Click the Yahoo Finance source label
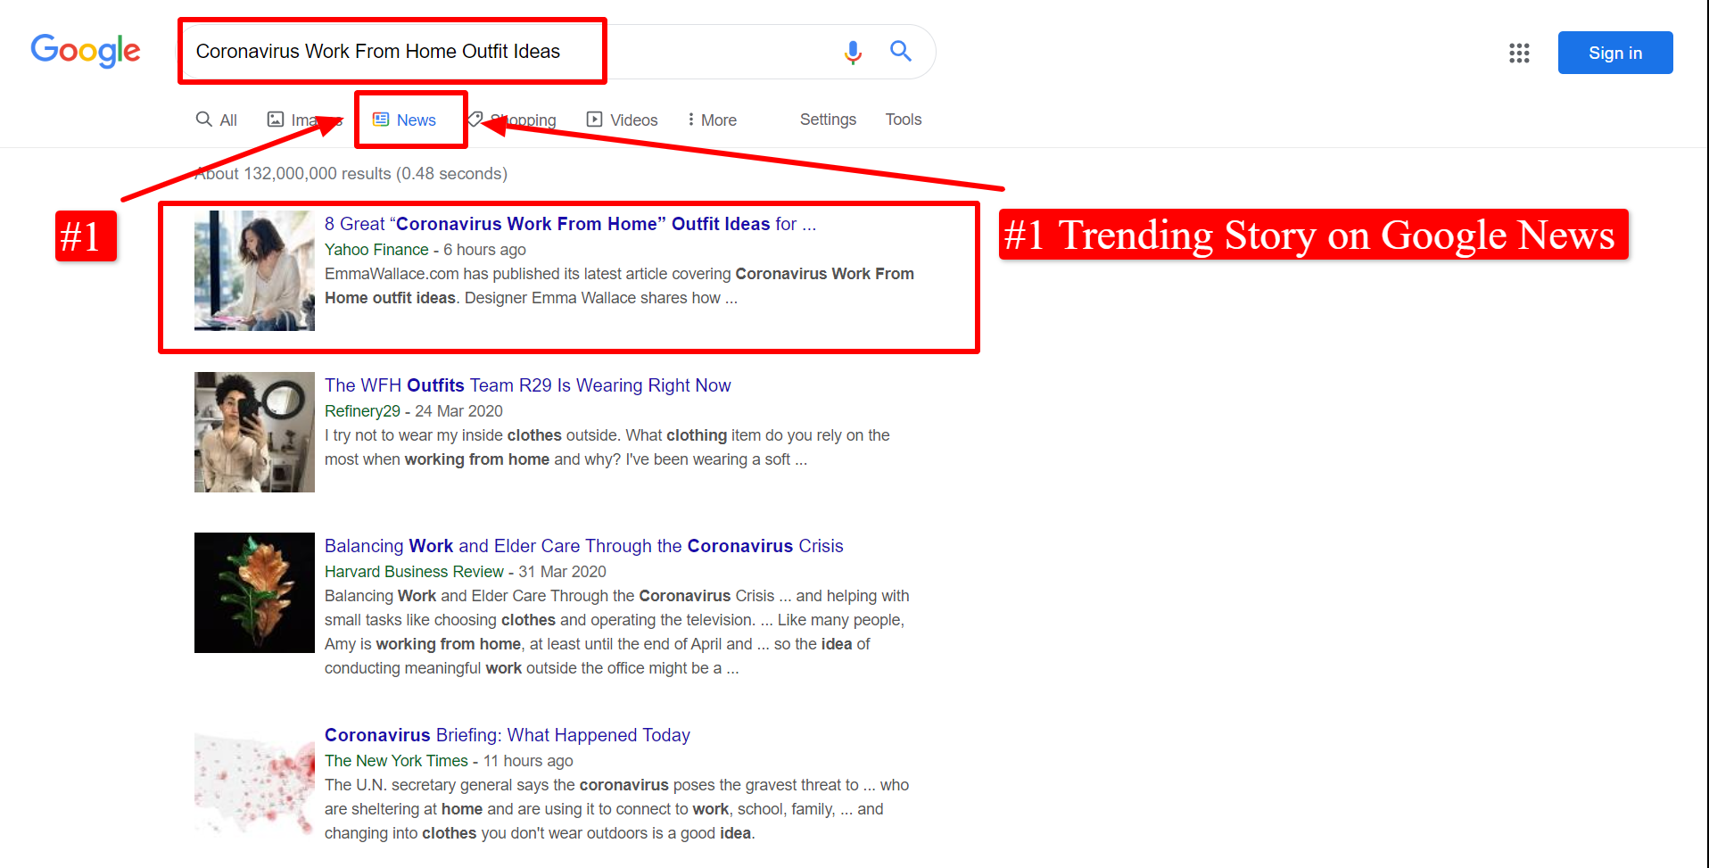Screen dimensions: 1709x868 pyautogui.click(x=376, y=250)
